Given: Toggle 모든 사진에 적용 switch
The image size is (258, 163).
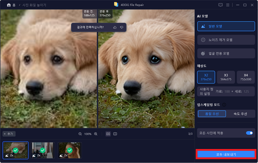Looking at the screenshot, I should coord(249,133).
